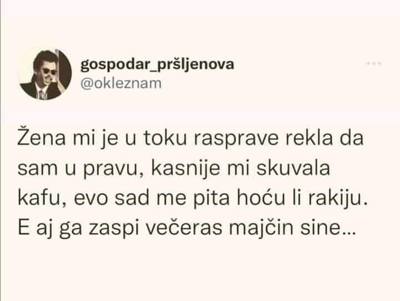Open the three-dot more options menu
The image size is (400, 301).
[x=374, y=64]
